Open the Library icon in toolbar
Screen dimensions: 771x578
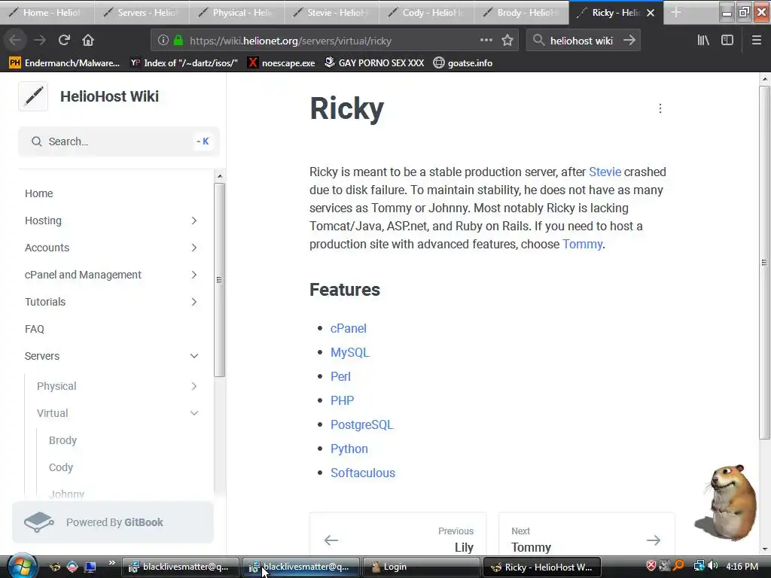703,41
